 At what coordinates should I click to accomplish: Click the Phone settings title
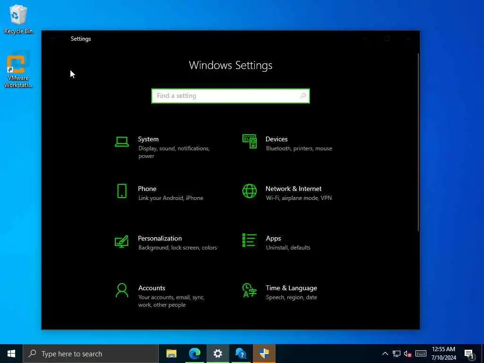pos(147,189)
